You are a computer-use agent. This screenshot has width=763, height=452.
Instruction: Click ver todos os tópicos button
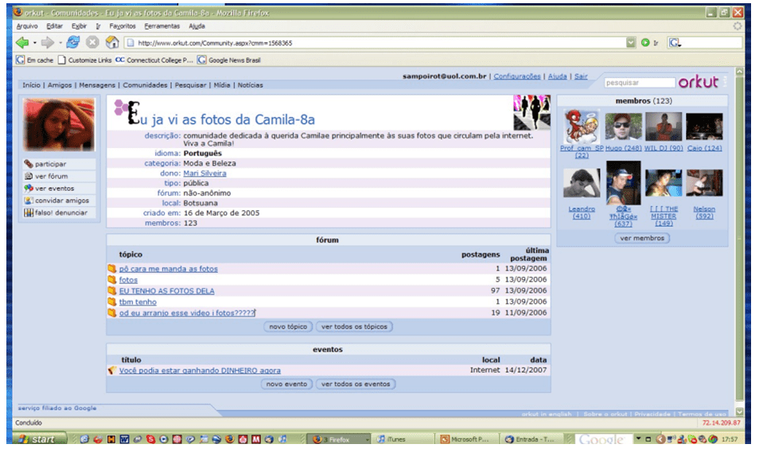point(354,327)
